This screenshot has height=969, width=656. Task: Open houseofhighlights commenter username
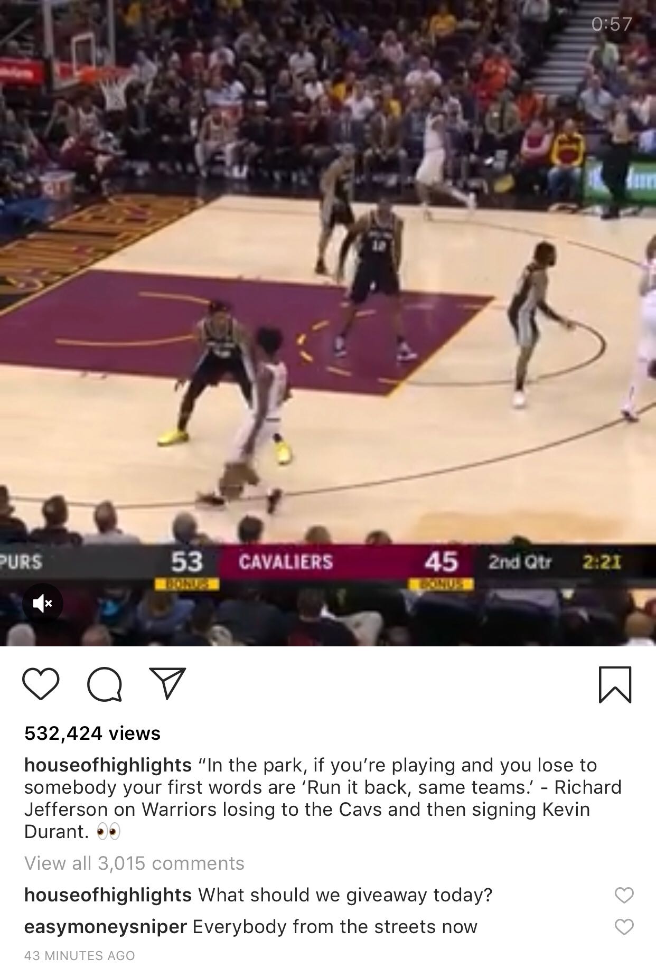(x=108, y=895)
